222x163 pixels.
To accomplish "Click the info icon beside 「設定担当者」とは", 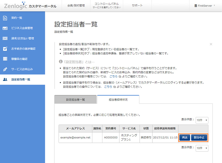I will (61, 62).
